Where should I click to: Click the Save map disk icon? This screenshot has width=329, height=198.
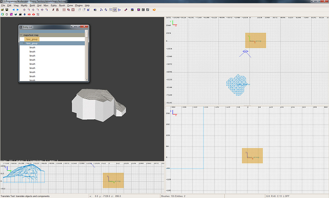pyautogui.click(x=7, y=9)
